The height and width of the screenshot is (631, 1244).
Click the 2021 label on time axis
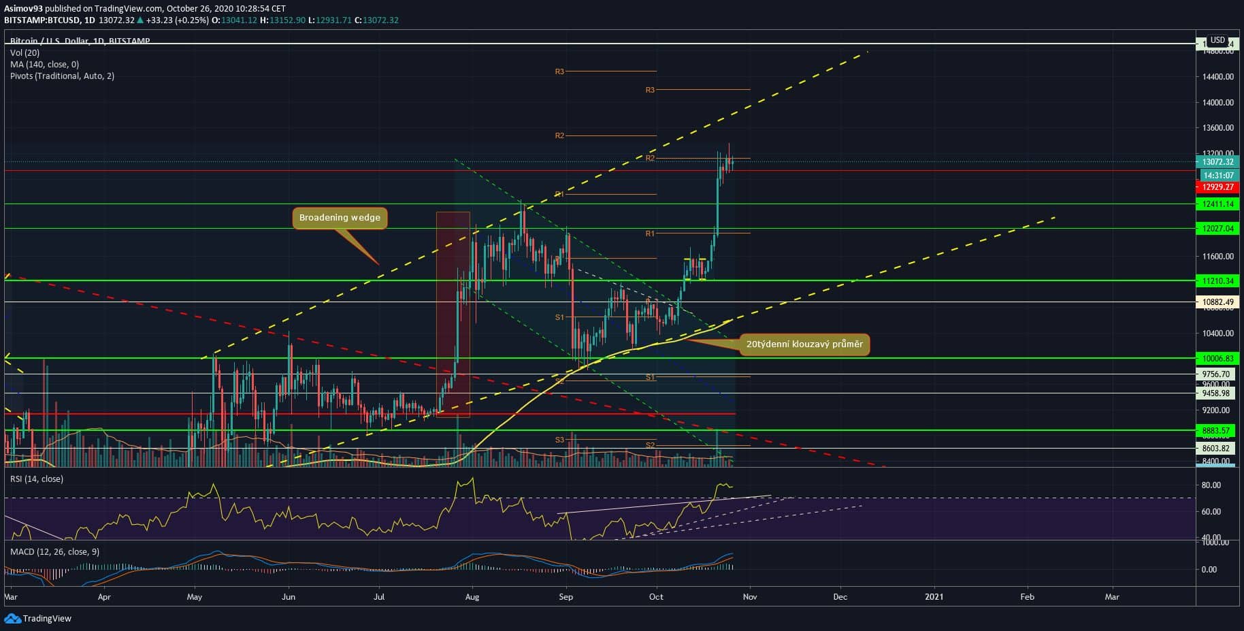click(934, 597)
